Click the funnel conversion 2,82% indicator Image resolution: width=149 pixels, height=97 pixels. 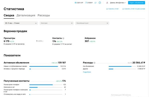tap(40, 41)
